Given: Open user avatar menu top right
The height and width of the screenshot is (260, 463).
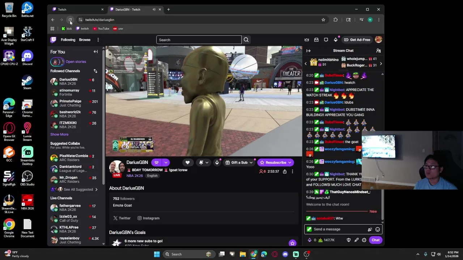Looking at the screenshot, I should coord(378,40).
